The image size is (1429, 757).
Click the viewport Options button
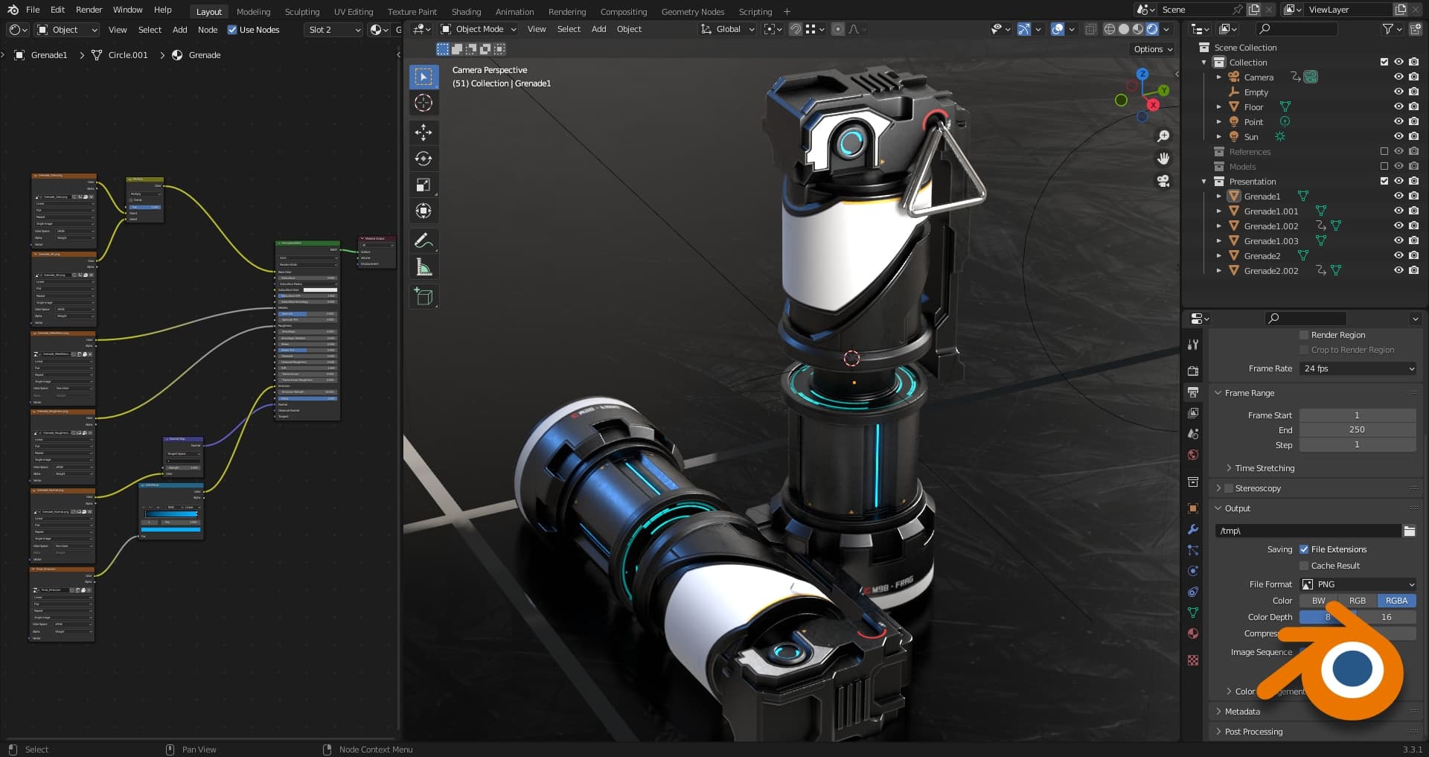click(x=1153, y=49)
